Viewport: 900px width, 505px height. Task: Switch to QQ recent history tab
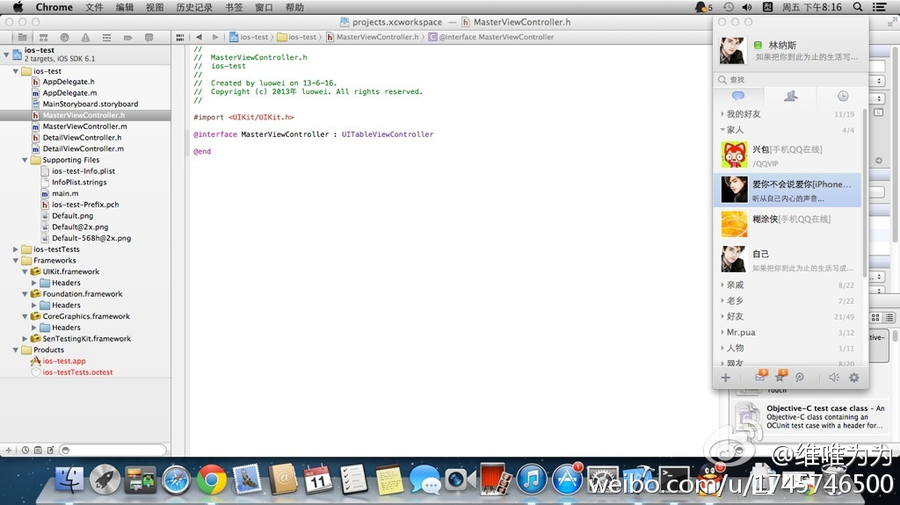842,96
